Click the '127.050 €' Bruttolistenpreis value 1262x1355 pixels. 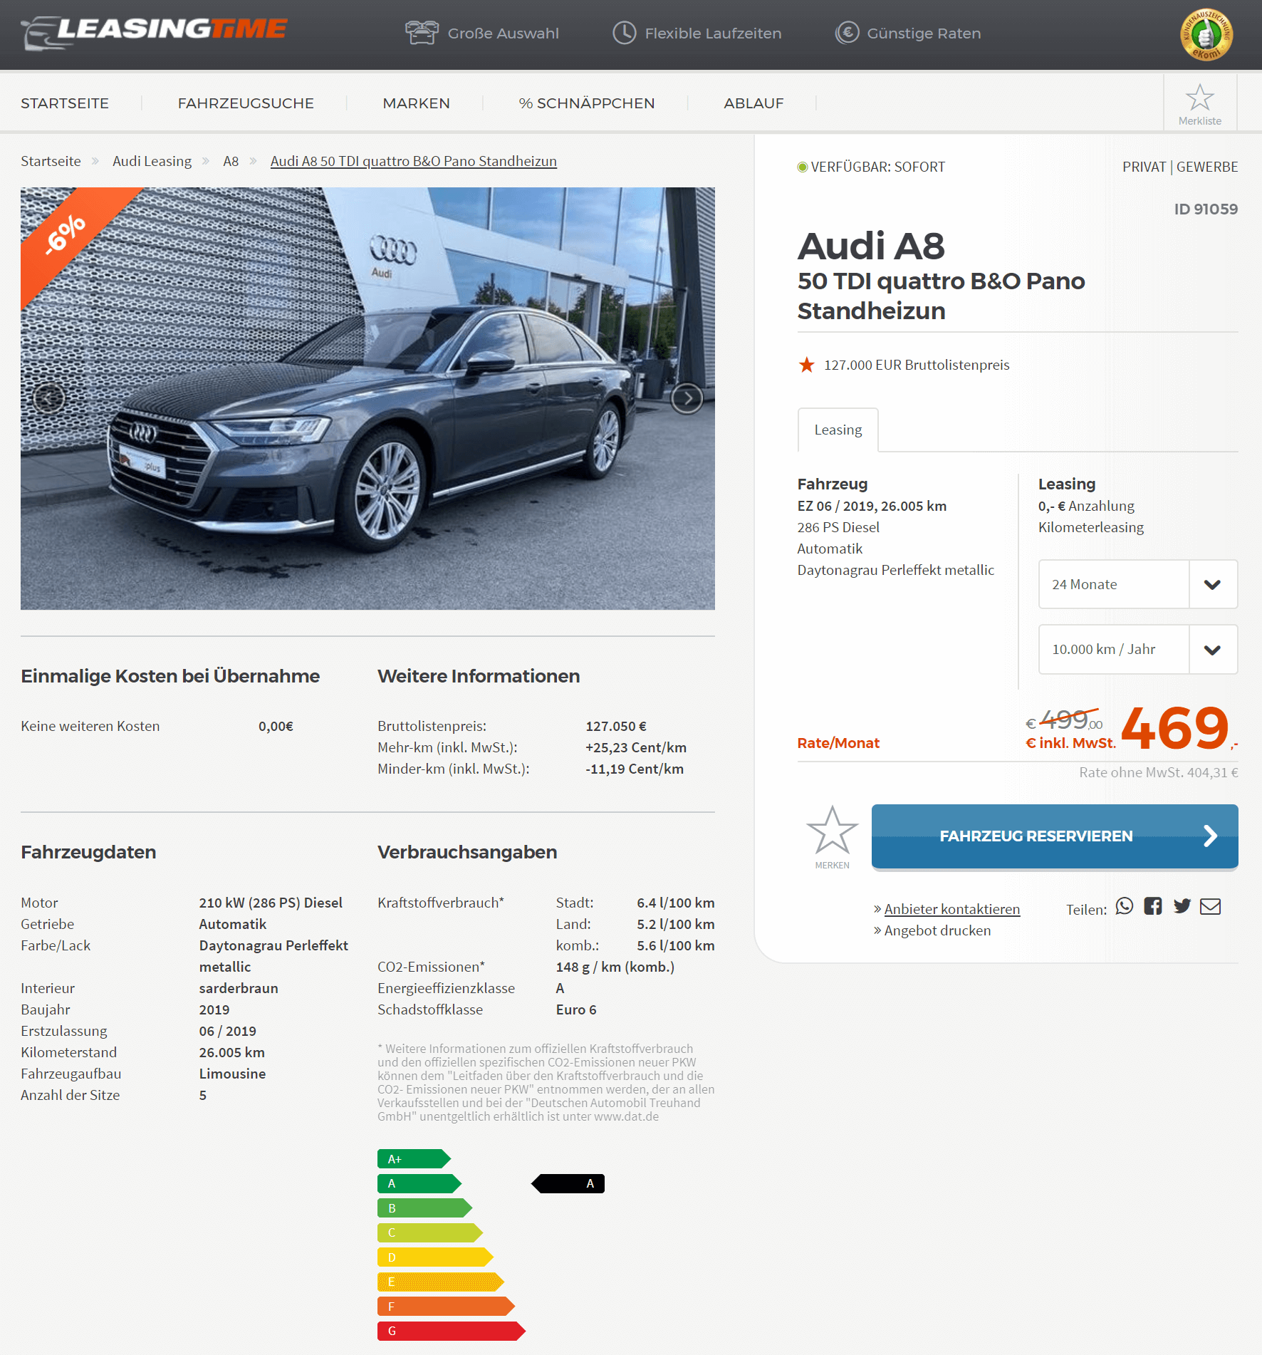(x=616, y=726)
